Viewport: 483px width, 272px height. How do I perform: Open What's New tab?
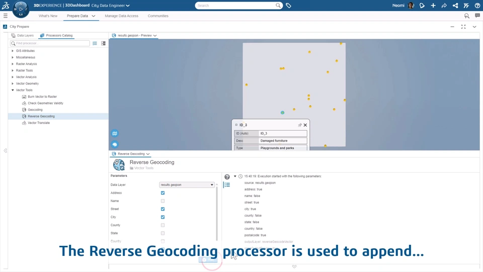(x=48, y=16)
